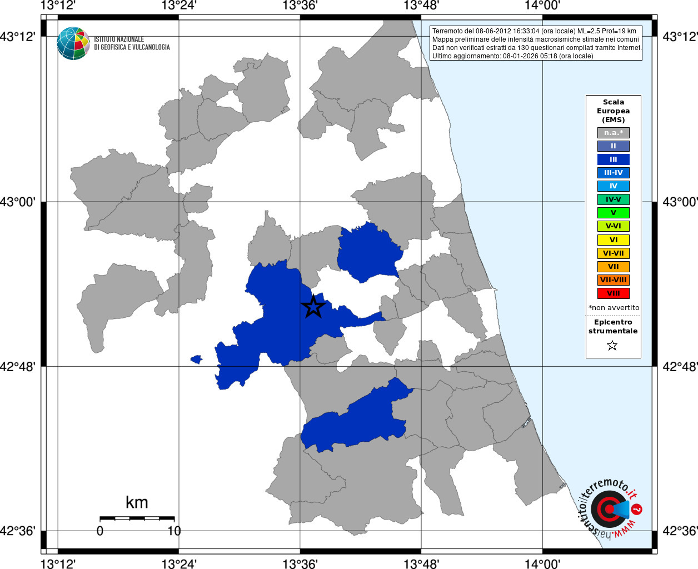Click the 43°00' latitude label on left
The image size is (698, 569).
[18, 202]
